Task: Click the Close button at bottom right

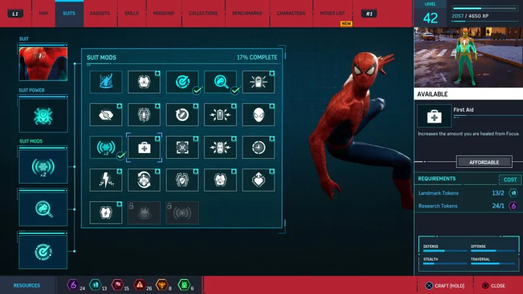Action: tap(493, 286)
